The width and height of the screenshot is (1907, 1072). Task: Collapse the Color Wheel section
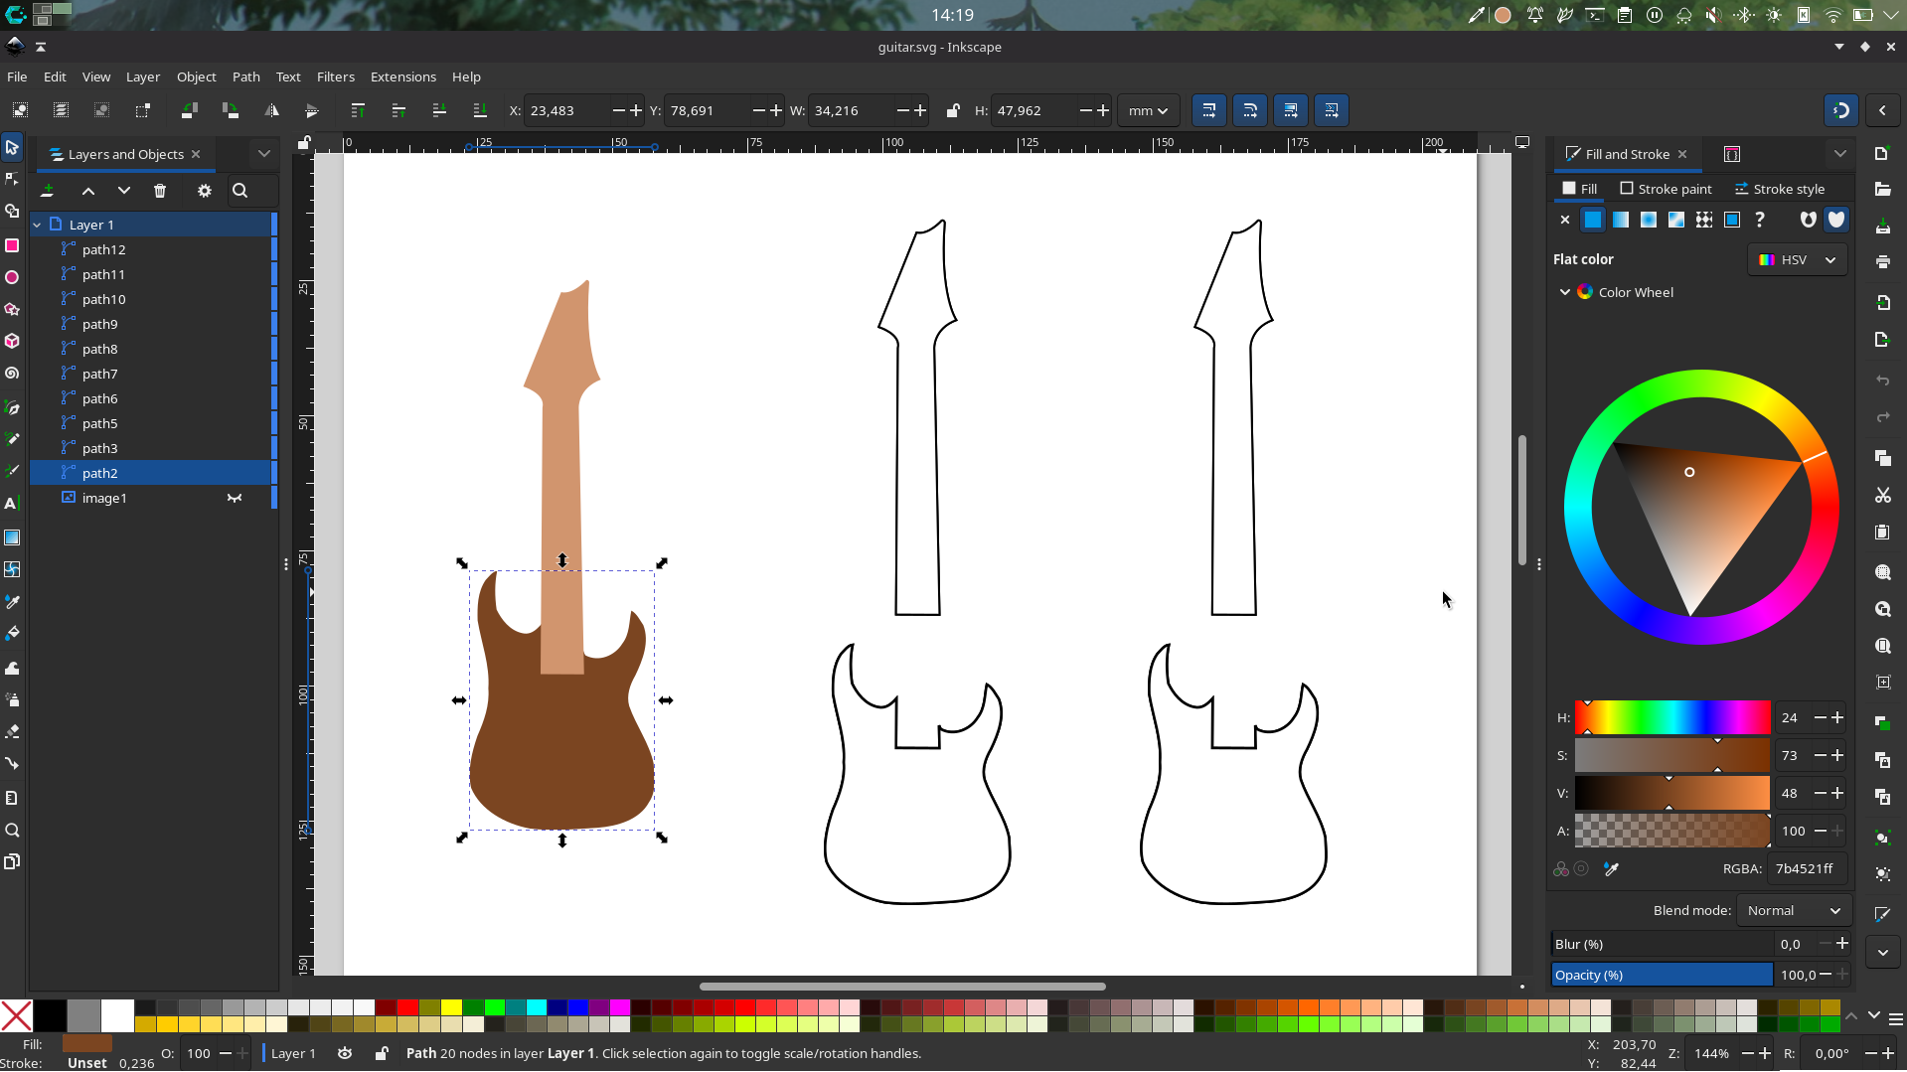point(1565,292)
